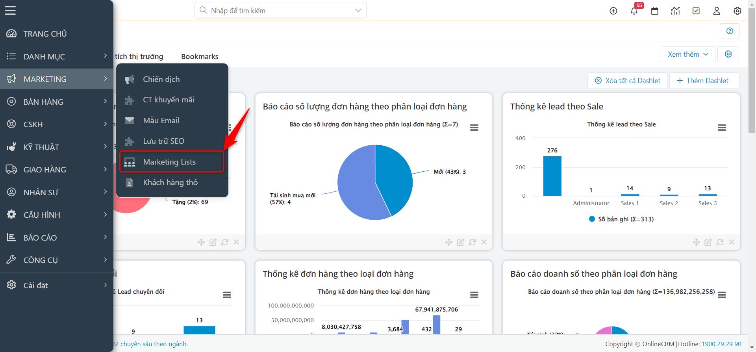Toggle Số bản ghi legend series
This screenshot has width=756, height=352.
pyautogui.click(x=621, y=219)
